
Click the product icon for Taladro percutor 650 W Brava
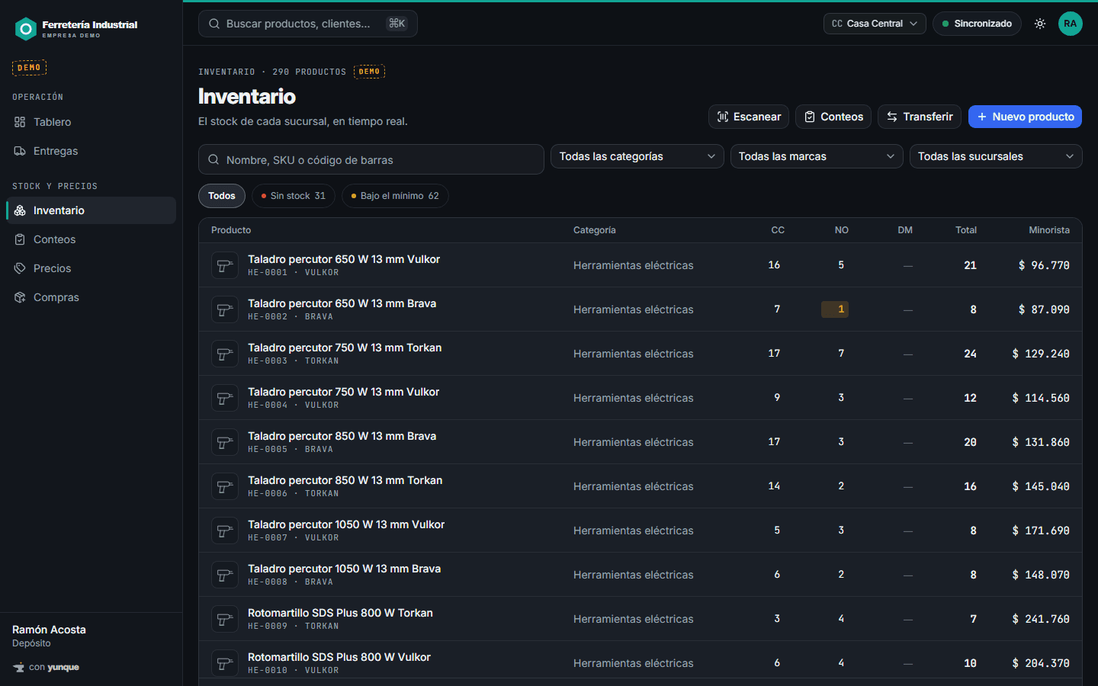(225, 309)
